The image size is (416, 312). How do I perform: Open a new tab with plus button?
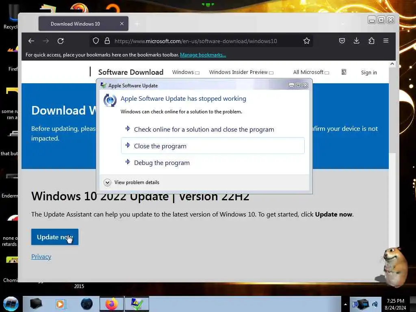[x=137, y=24]
